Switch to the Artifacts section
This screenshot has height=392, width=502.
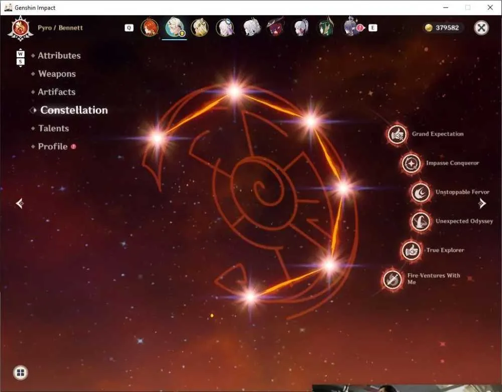[x=57, y=92]
